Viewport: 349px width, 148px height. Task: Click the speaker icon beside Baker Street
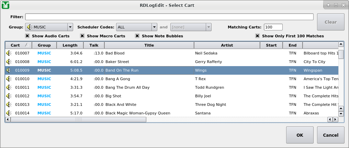tap(9, 62)
